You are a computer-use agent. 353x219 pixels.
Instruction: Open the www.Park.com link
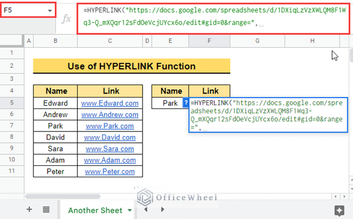pos(110,126)
